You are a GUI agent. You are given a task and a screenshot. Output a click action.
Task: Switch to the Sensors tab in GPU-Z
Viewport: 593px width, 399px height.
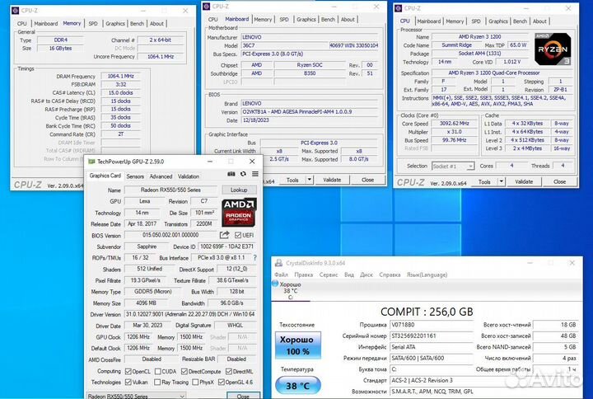[x=135, y=176]
